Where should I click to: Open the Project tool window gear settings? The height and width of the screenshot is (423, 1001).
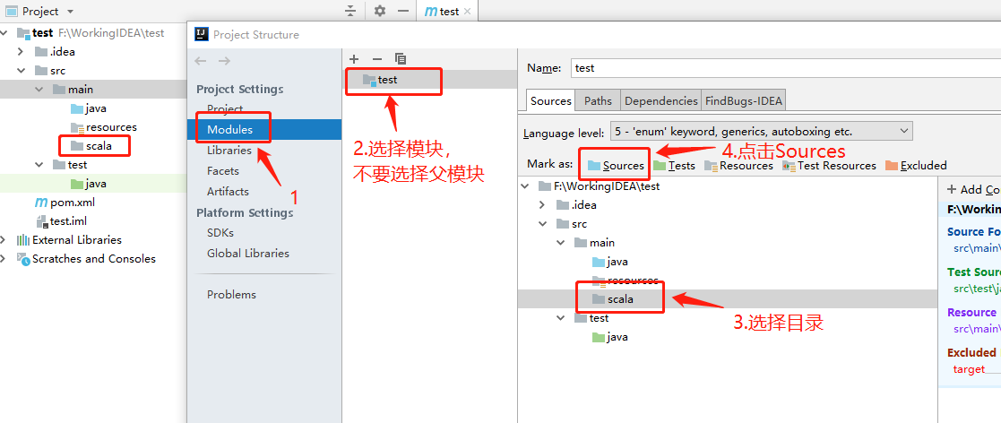click(380, 11)
